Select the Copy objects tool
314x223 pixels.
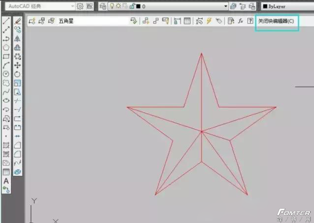(17, 30)
